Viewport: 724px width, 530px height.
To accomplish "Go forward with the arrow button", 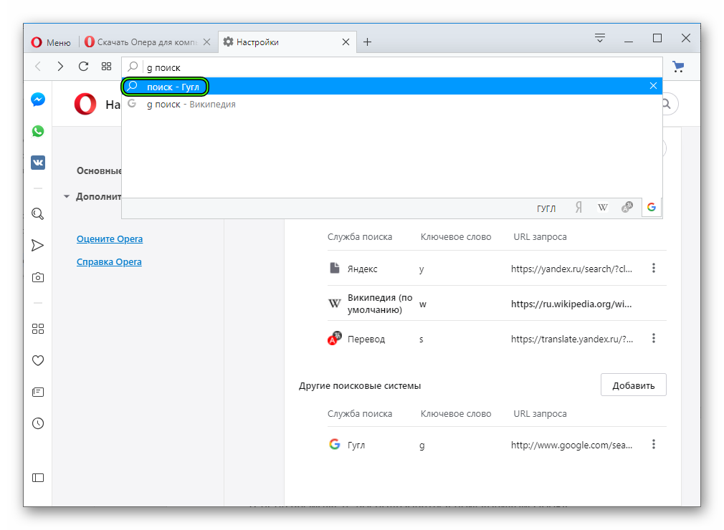I will point(60,67).
